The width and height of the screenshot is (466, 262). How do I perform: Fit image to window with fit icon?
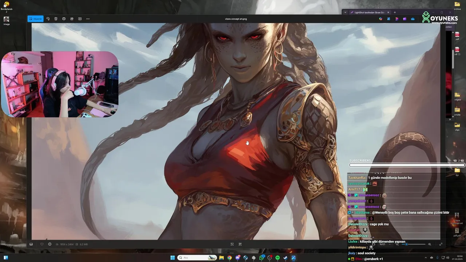click(x=232, y=244)
